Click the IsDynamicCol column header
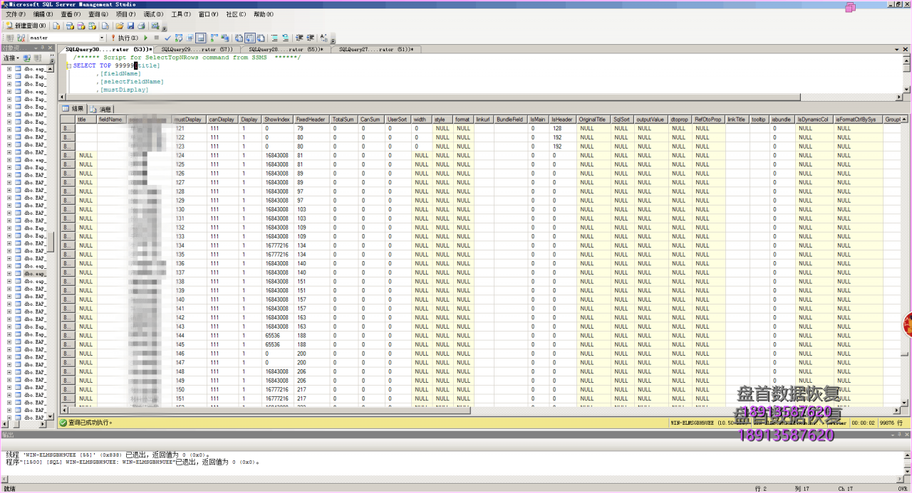Screen dimensions: 912x493 [814, 120]
